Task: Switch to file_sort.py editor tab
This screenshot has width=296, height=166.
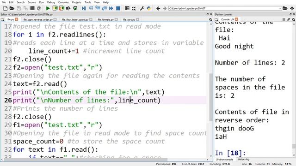Action: (129, 19)
